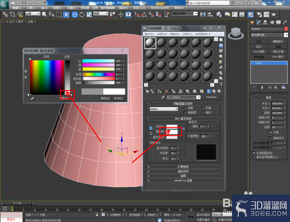Click the 挤出 modifier button
Image resolution: width=290 pixels, height=222 pixels.
tap(259, 41)
